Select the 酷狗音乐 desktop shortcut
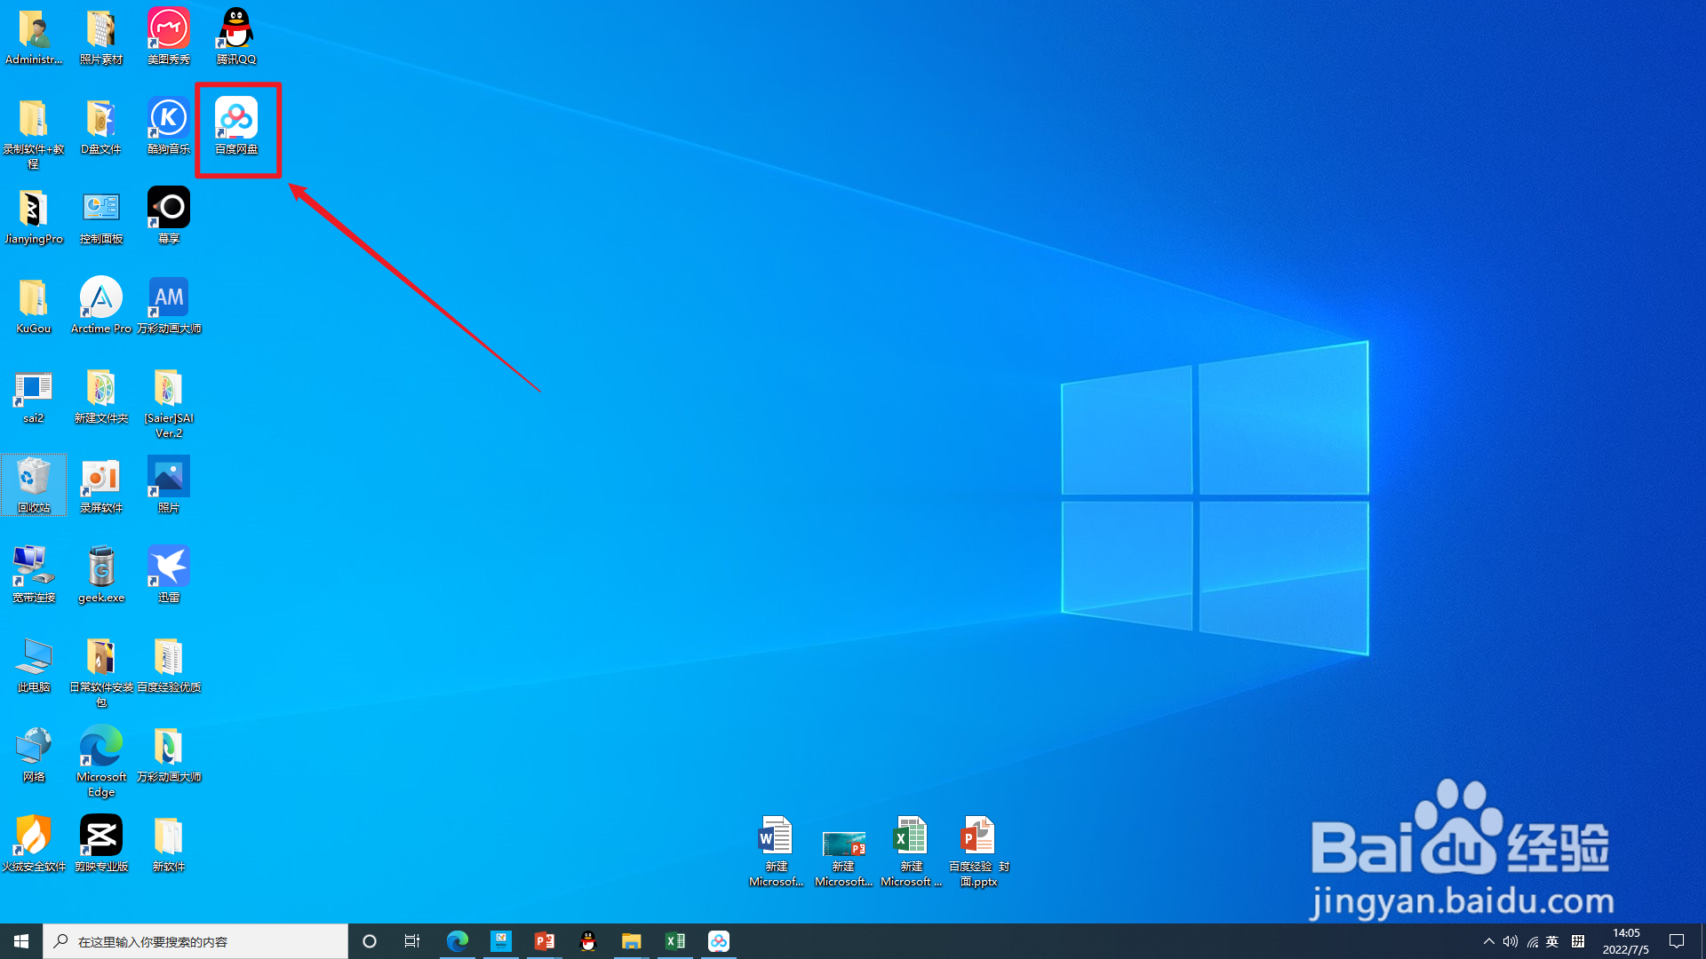Screen dimensions: 1706x959 [169, 126]
